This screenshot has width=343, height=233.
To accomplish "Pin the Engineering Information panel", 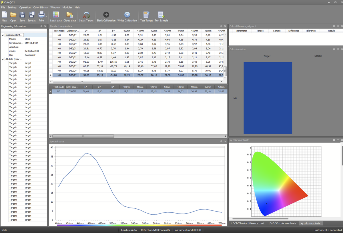I will click(41, 26).
